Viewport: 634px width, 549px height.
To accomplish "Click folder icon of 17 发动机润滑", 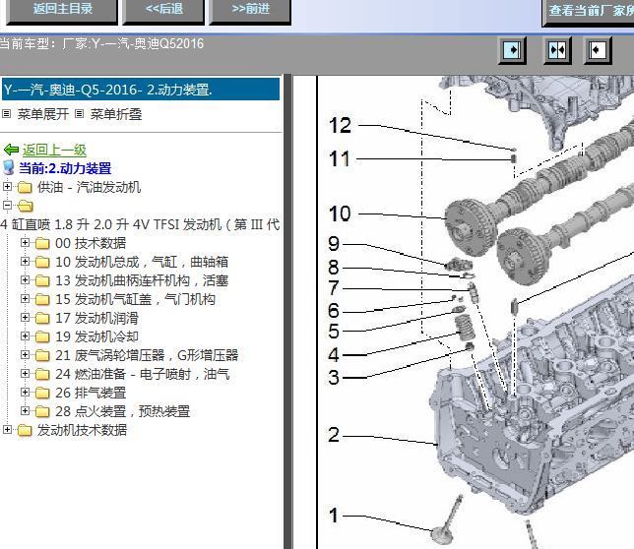I will tap(42, 318).
